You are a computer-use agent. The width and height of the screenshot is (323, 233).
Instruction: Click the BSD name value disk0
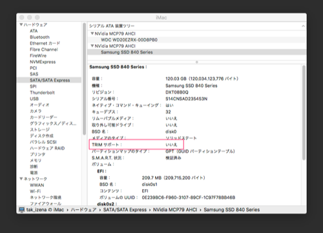[x=171, y=132]
